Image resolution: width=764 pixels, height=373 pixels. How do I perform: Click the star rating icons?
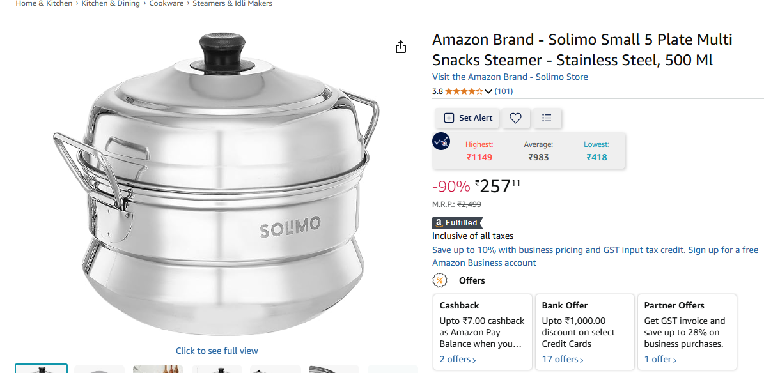(x=464, y=91)
